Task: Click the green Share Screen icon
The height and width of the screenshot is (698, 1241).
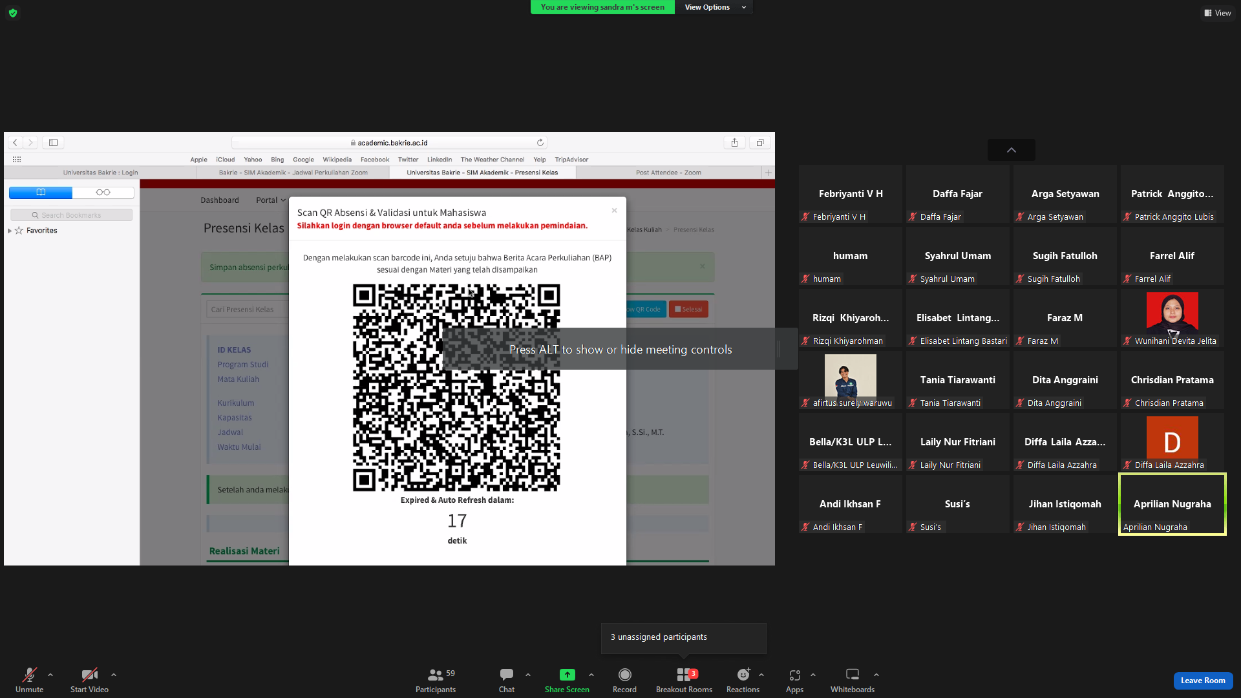Action: coord(567,675)
